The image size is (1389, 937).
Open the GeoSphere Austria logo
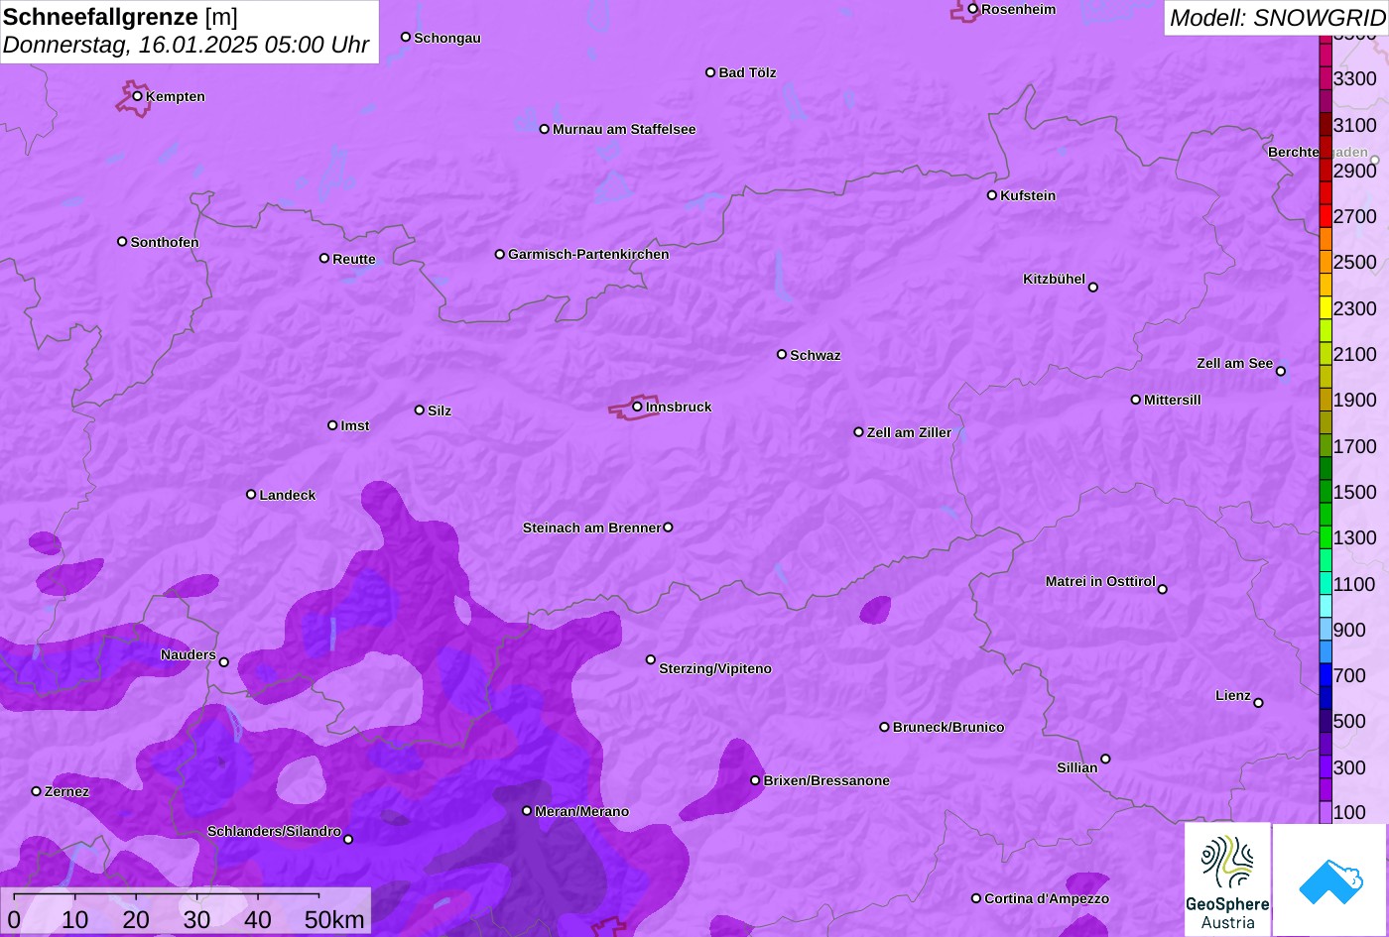tap(1227, 879)
